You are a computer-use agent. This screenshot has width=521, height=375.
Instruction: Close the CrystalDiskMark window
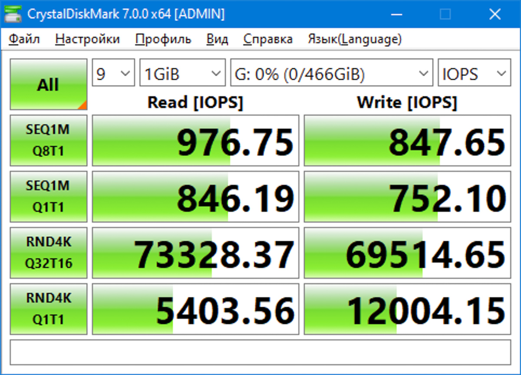(x=495, y=14)
